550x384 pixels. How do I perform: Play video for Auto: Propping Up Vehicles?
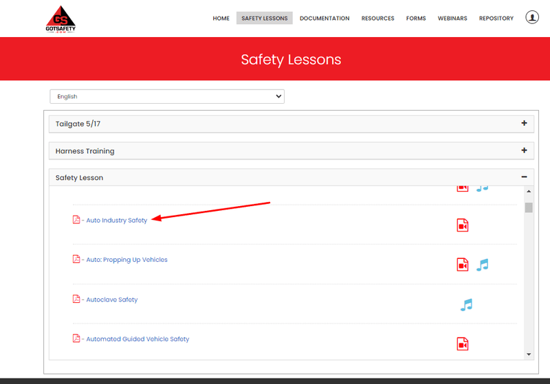463,265
